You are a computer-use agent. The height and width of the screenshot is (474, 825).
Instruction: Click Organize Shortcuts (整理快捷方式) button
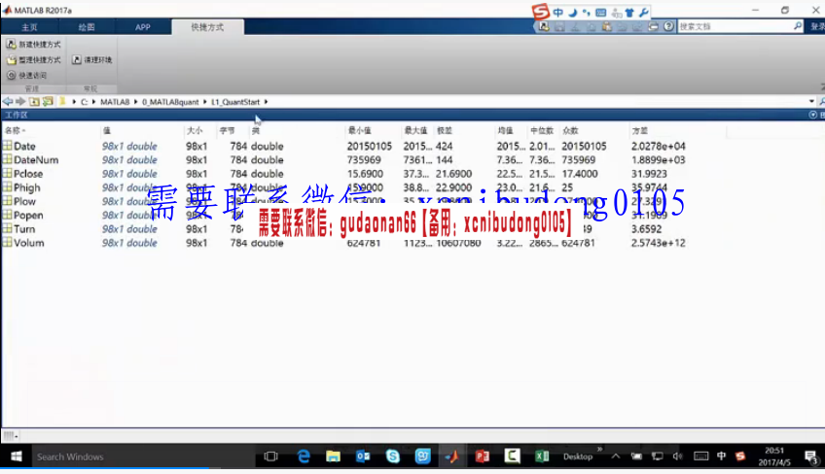(x=34, y=60)
